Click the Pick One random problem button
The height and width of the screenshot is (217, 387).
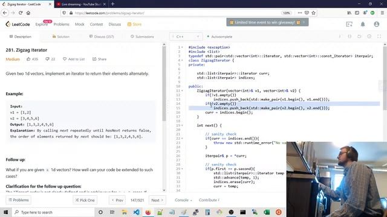[x=85, y=200]
